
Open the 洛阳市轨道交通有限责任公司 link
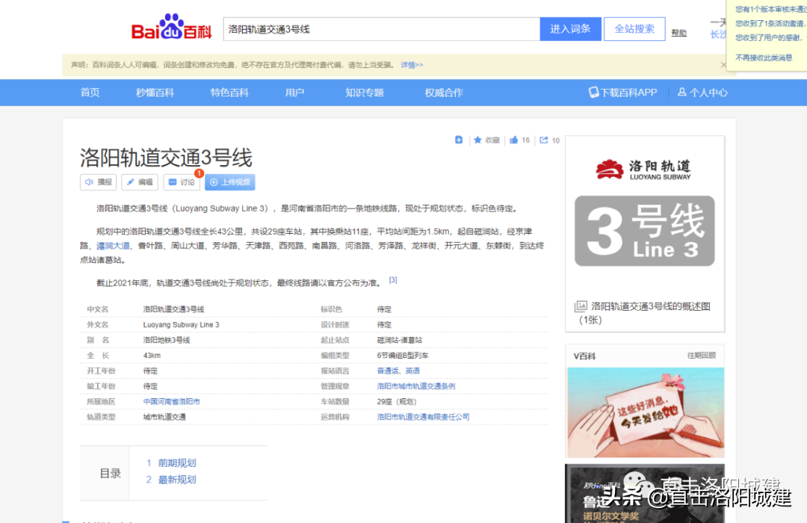pyautogui.click(x=423, y=417)
